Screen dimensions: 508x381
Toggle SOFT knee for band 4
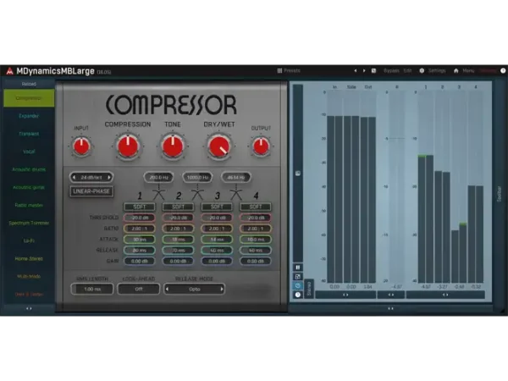(256, 207)
